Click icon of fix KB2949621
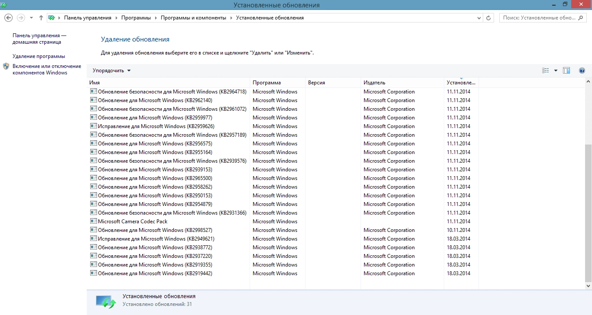This screenshot has width=592, height=315. (93, 238)
